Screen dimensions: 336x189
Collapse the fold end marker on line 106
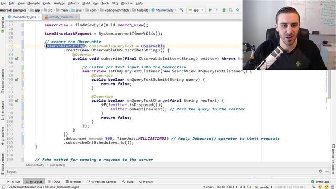coord(23,147)
